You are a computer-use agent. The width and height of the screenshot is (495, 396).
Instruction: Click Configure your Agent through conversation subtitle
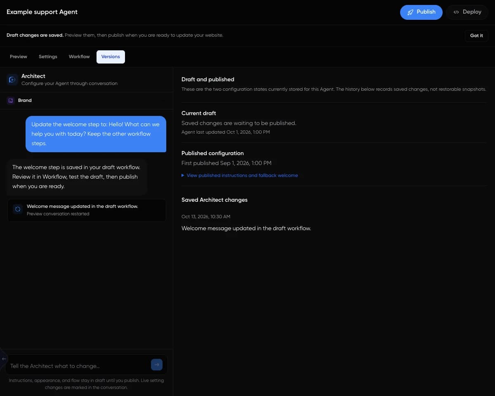(69, 83)
